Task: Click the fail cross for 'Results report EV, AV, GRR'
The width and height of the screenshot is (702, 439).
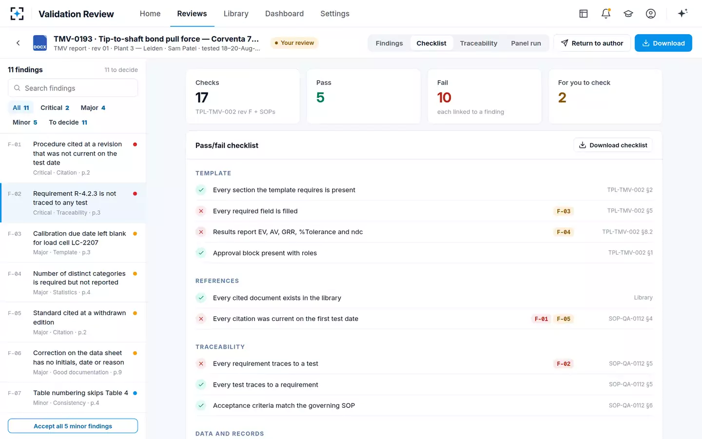Action: [201, 232]
